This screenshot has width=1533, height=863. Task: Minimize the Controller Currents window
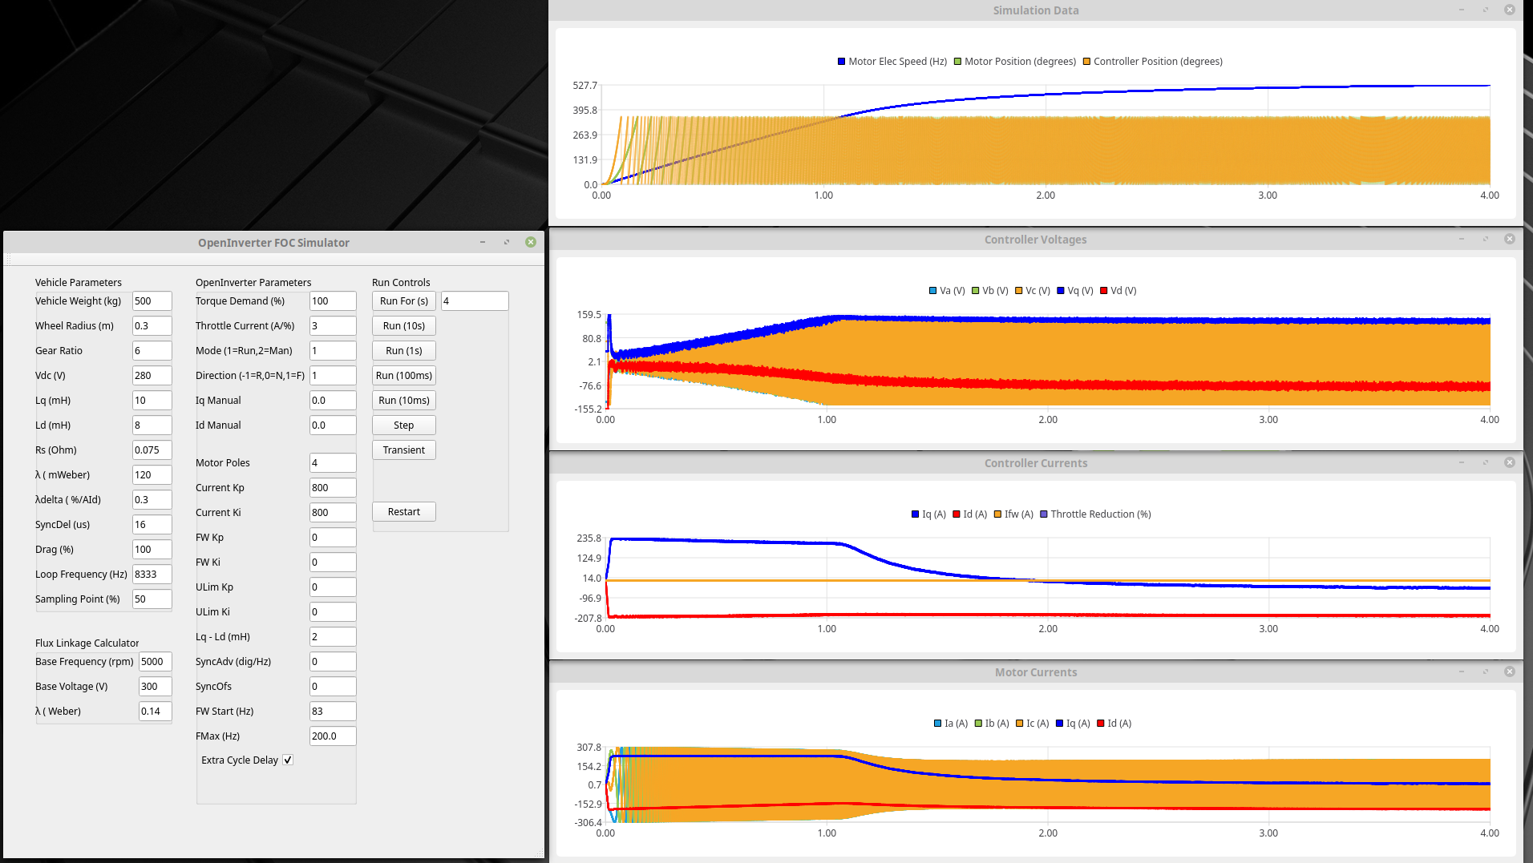coord(1461,462)
